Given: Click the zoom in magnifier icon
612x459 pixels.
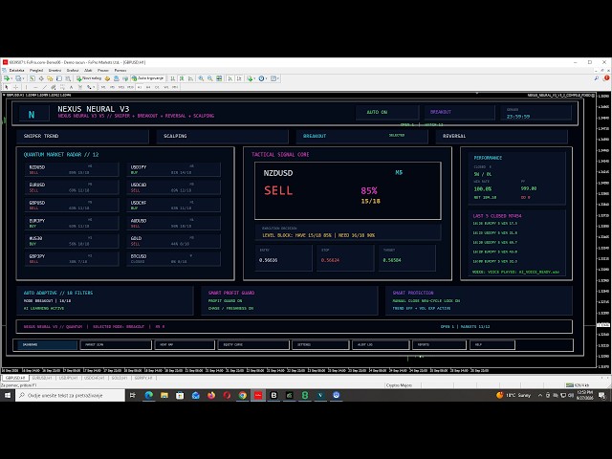Looking at the screenshot, I should click(x=201, y=78).
